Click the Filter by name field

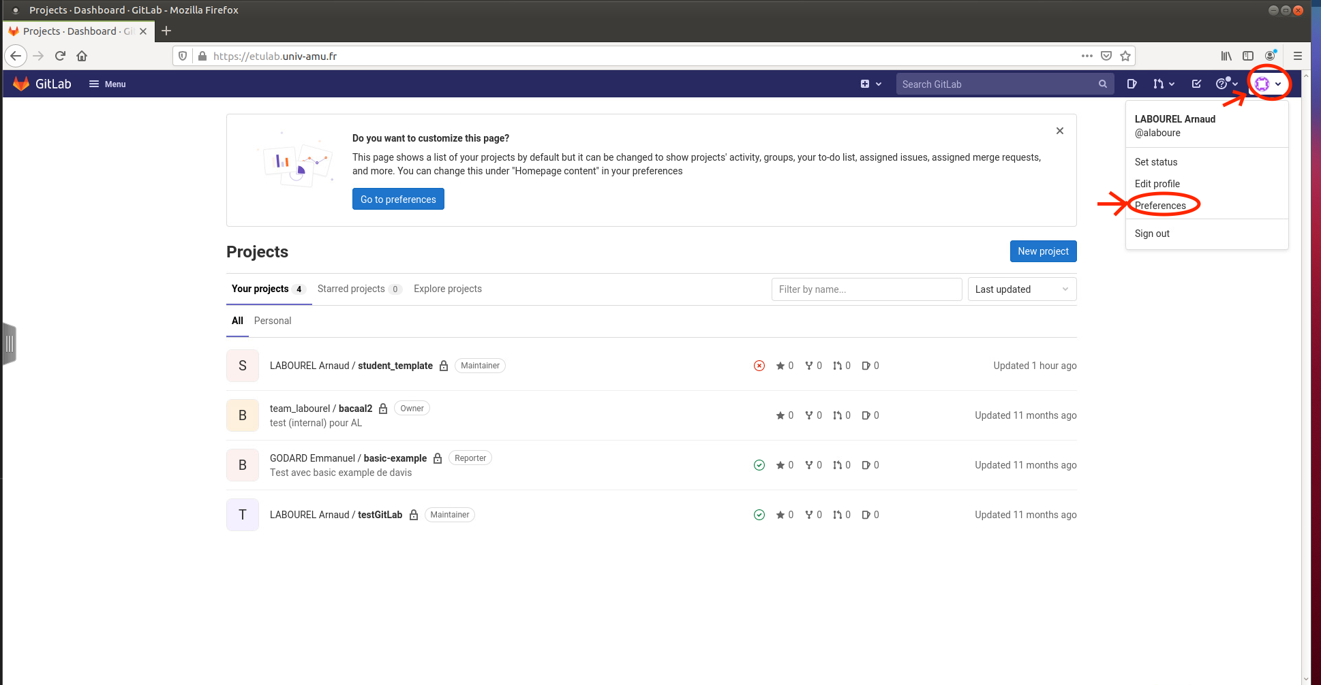click(x=866, y=289)
